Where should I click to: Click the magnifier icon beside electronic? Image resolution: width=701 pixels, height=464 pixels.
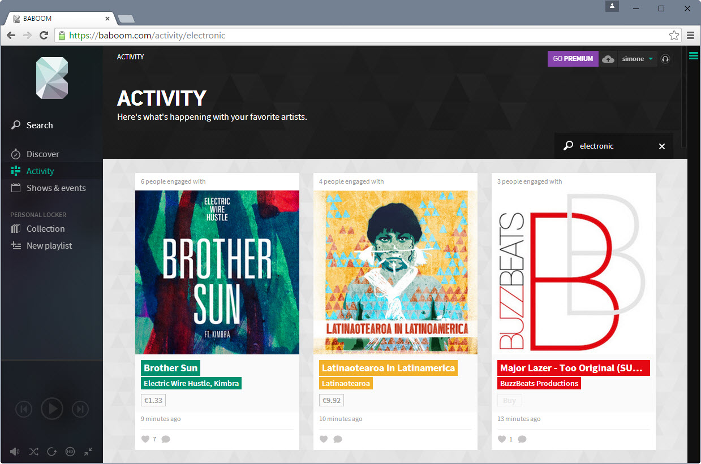tap(568, 146)
